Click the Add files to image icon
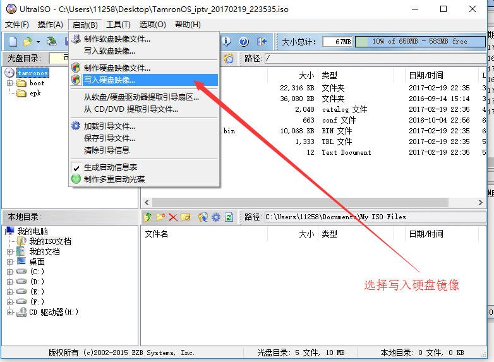Viewport: 494px width, 362px height. (x=203, y=217)
